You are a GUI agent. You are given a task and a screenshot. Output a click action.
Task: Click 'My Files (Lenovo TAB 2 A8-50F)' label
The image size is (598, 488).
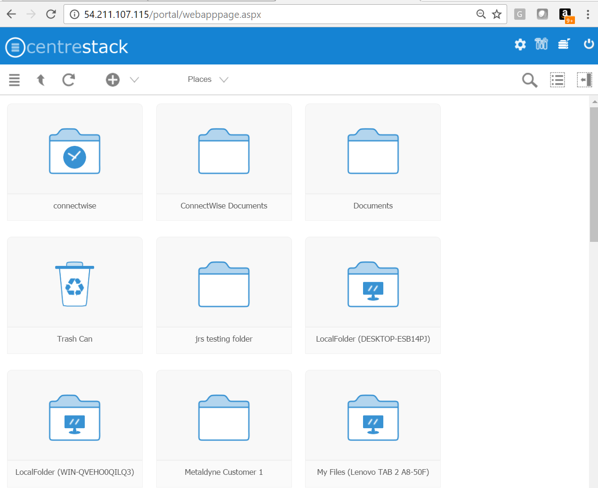[x=373, y=472]
